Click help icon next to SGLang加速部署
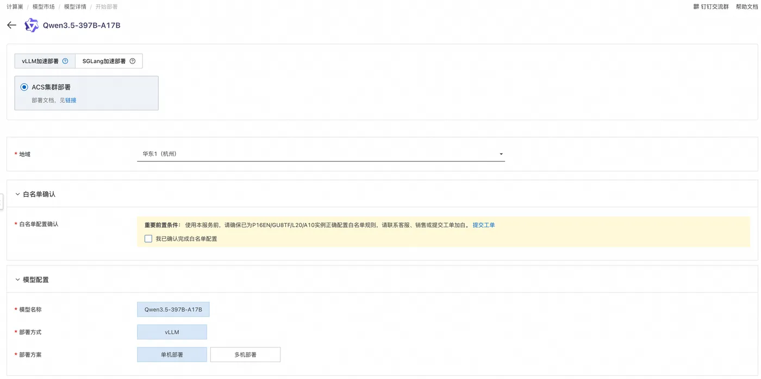 133,61
